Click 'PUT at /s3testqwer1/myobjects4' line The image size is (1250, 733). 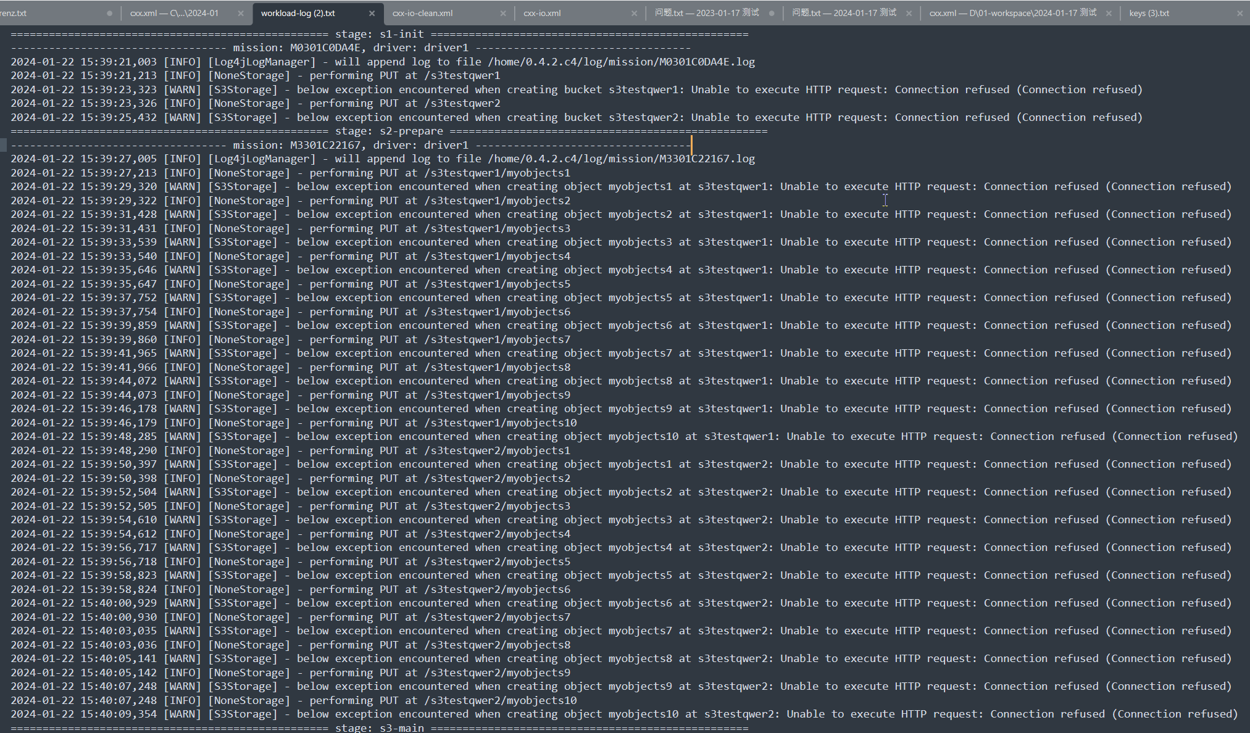click(290, 256)
